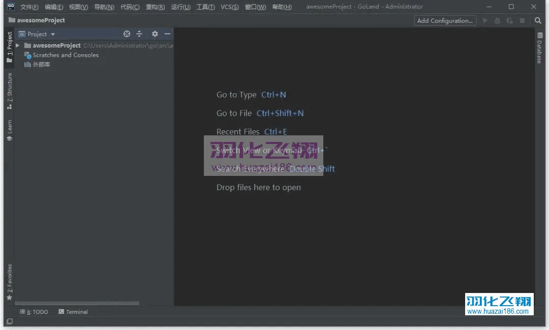Open Project panel settings gear
The image size is (549, 330).
pyautogui.click(x=155, y=34)
